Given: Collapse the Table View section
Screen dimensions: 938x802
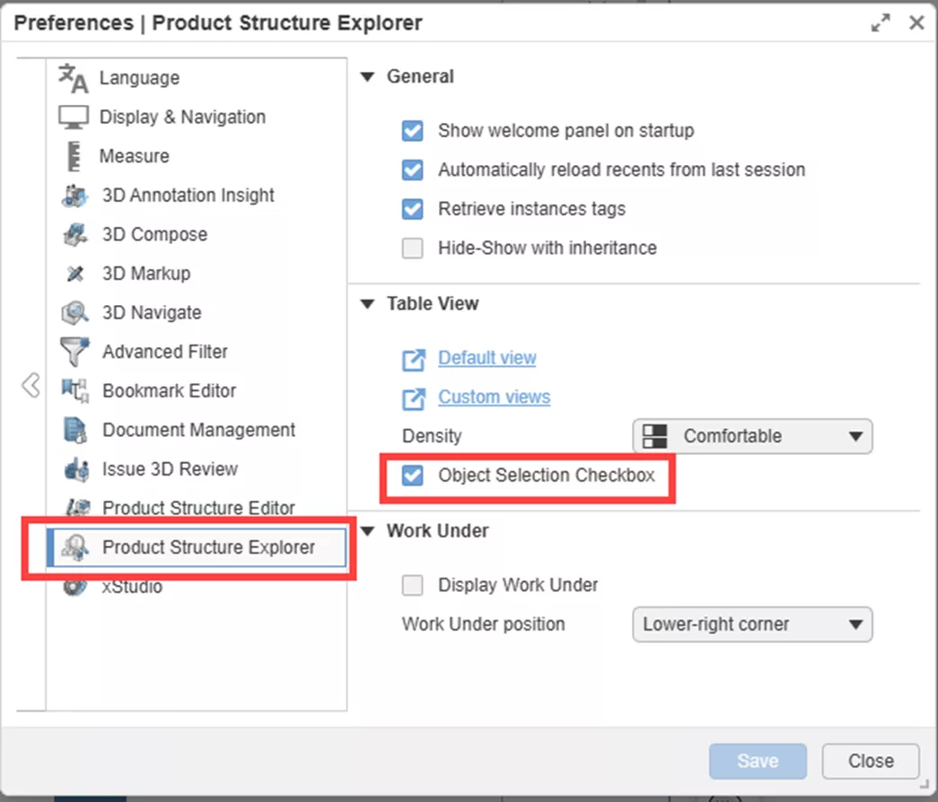Looking at the screenshot, I should click(x=366, y=304).
